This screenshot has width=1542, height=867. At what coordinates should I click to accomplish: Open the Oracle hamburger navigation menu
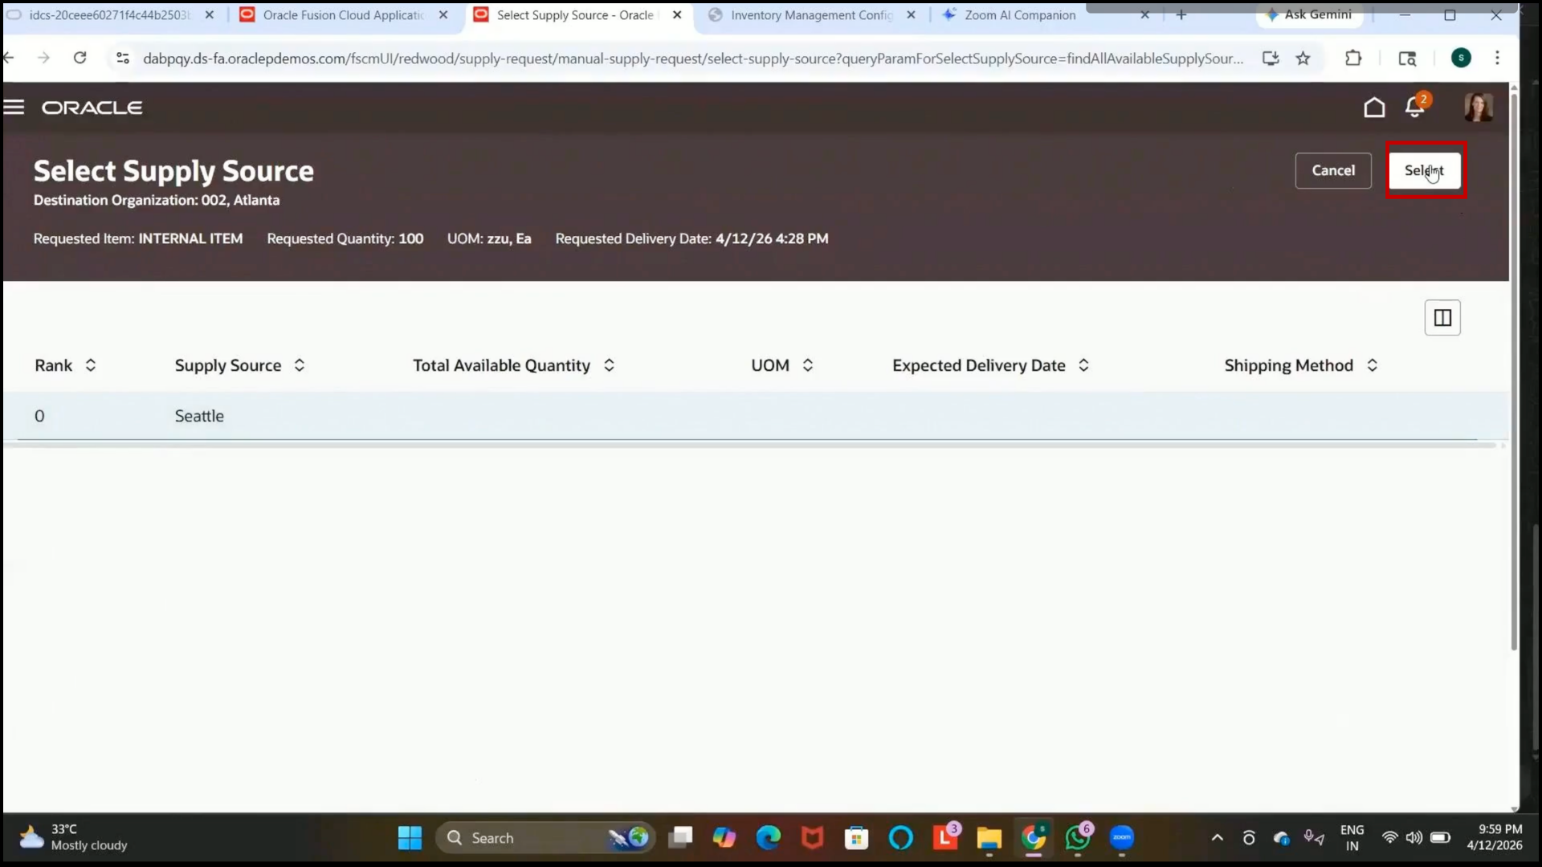(14, 108)
